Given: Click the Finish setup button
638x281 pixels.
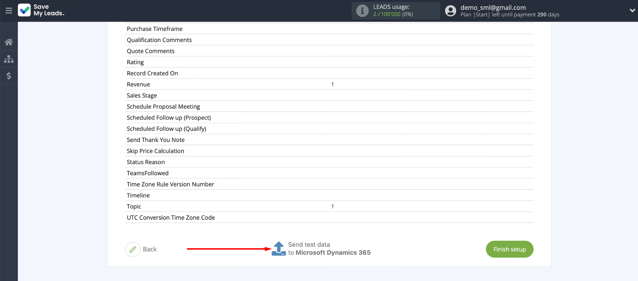Looking at the screenshot, I should [509, 249].
